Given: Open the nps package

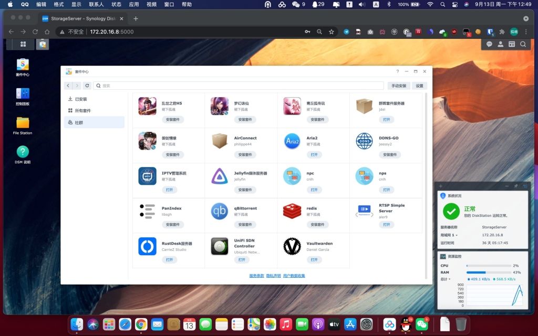Looking at the screenshot, I should (x=386, y=190).
